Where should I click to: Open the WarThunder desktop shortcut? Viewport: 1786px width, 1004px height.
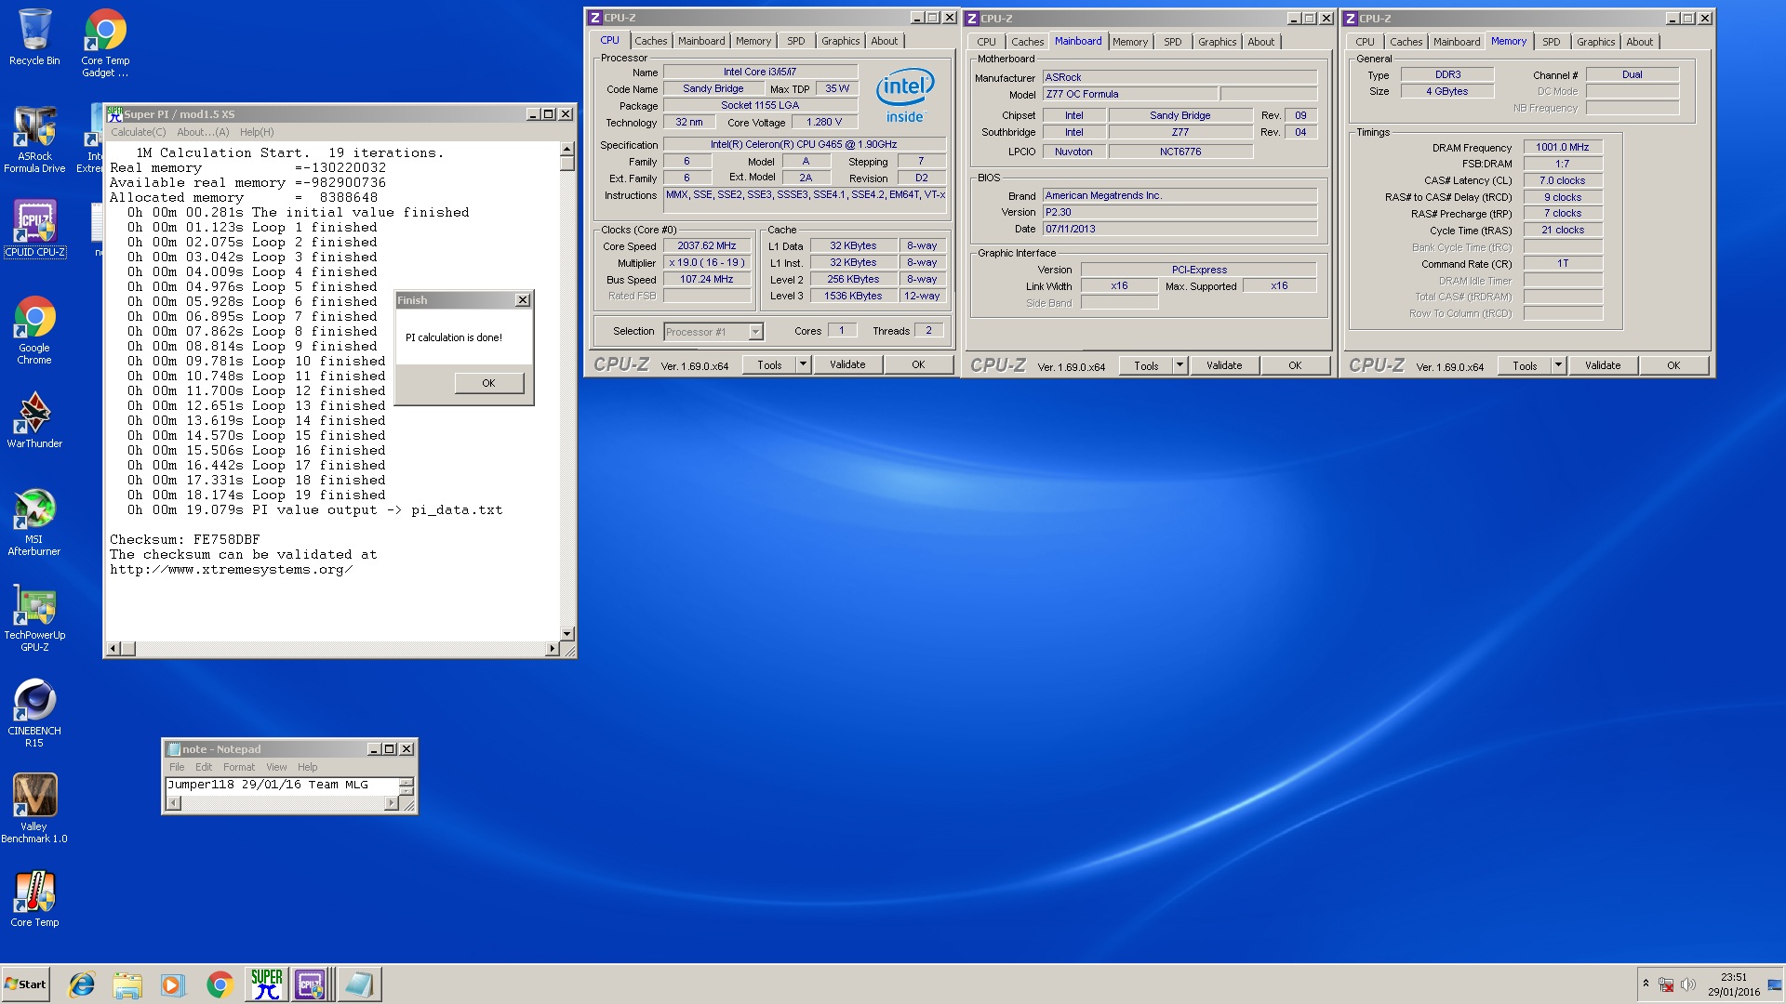pyautogui.click(x=34, y=420)
